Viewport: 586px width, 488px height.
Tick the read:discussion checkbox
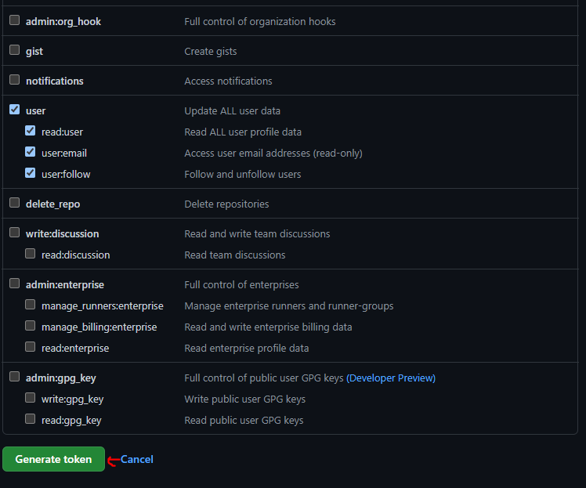(31, 254)
